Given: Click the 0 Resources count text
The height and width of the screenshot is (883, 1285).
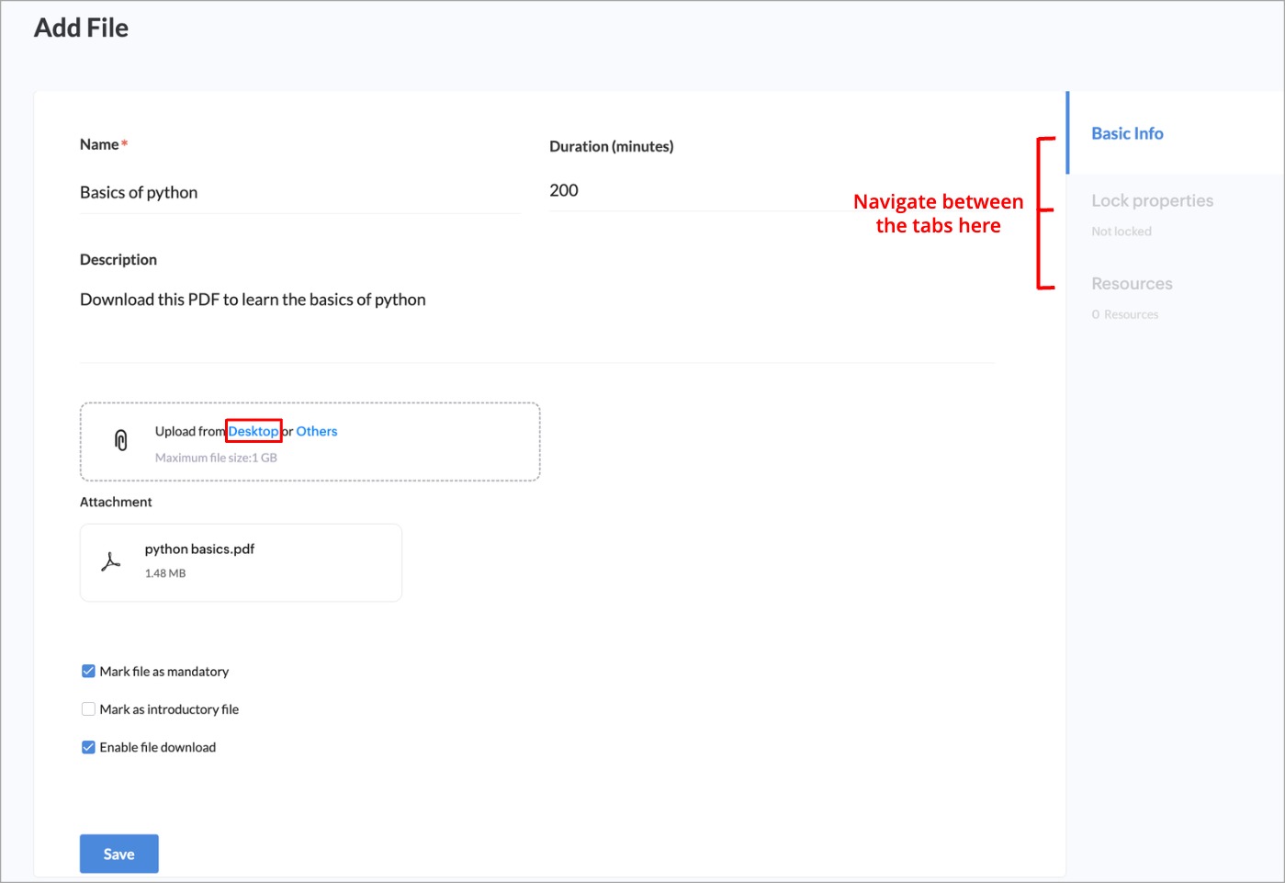Looking at the screenshot, I should (1125, 314).
